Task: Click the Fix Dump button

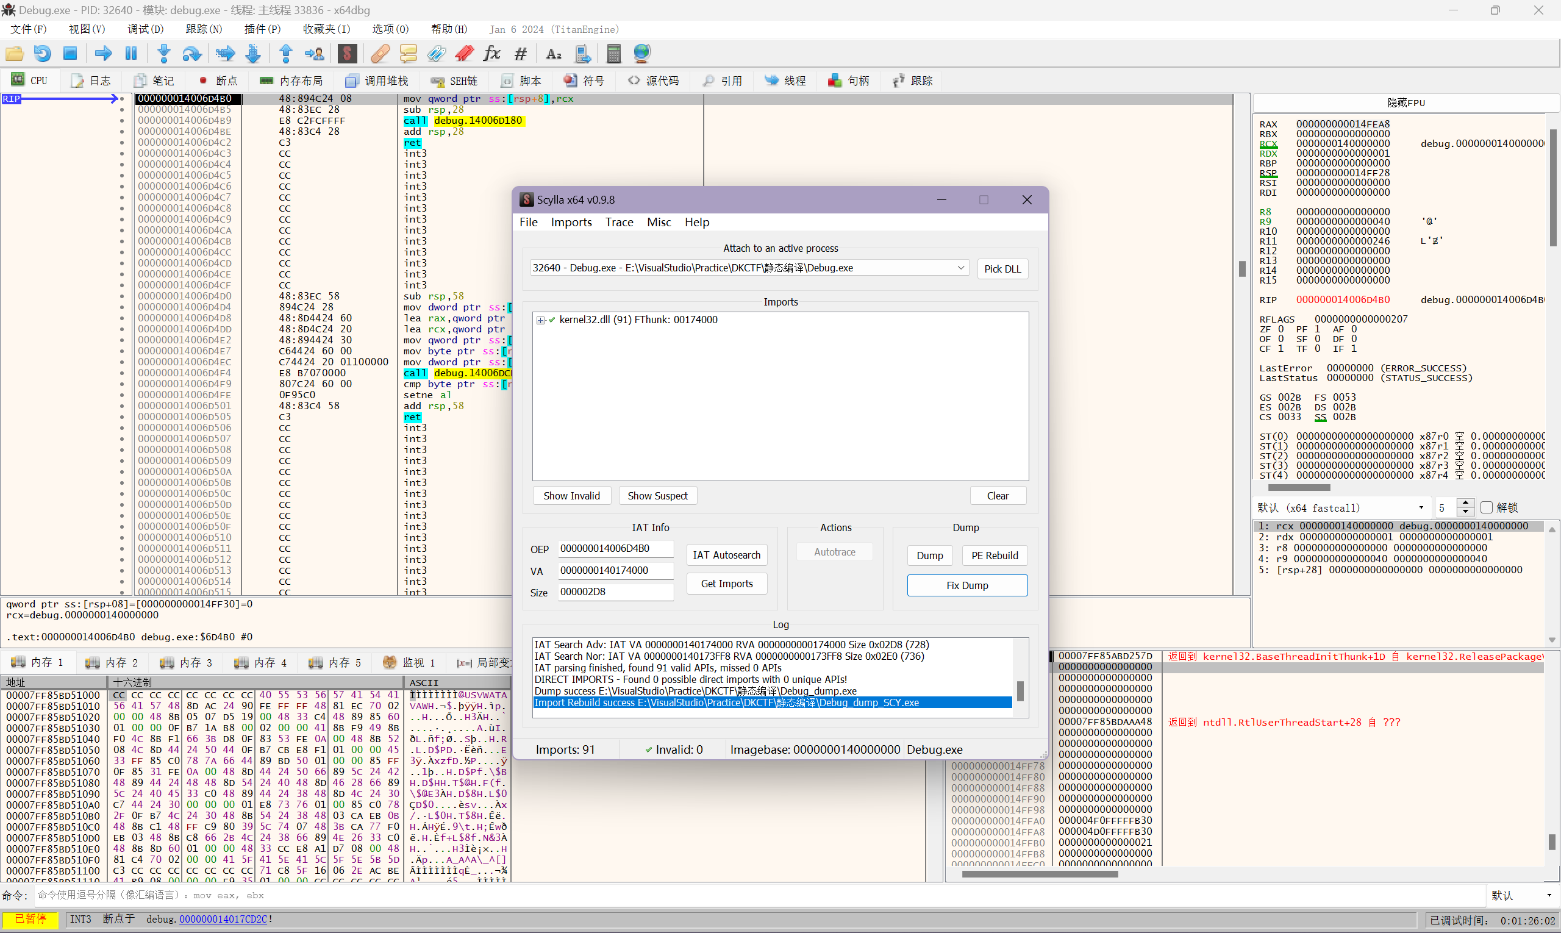Action: pos(967,585)
